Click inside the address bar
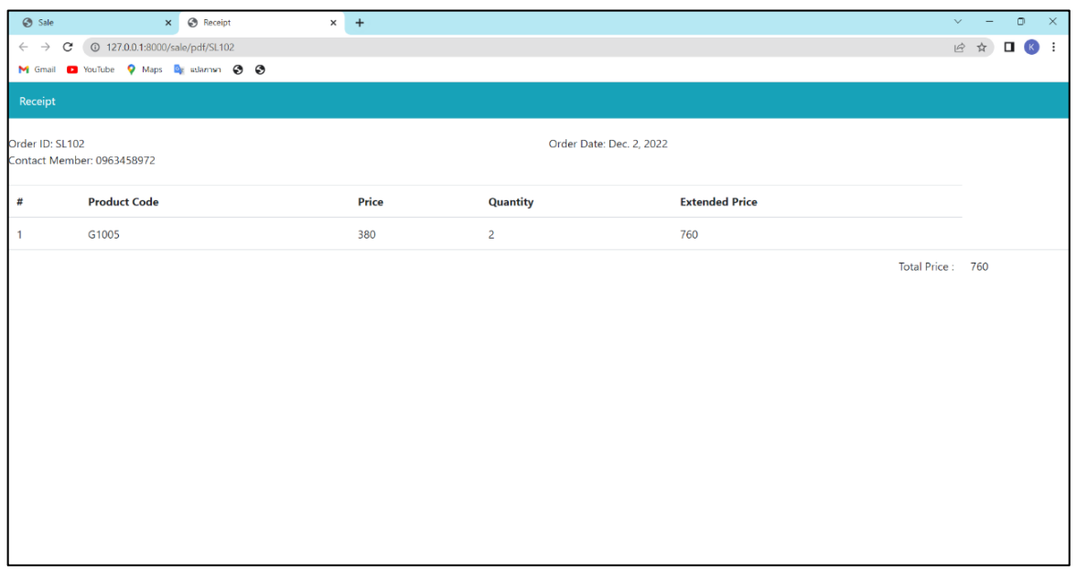 point(366,46)
